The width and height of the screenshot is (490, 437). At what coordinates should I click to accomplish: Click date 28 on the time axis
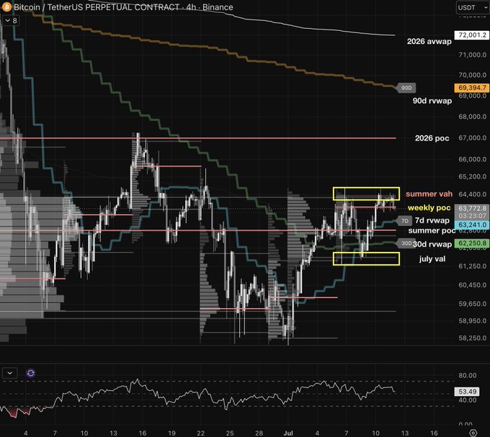click(259, 433)
